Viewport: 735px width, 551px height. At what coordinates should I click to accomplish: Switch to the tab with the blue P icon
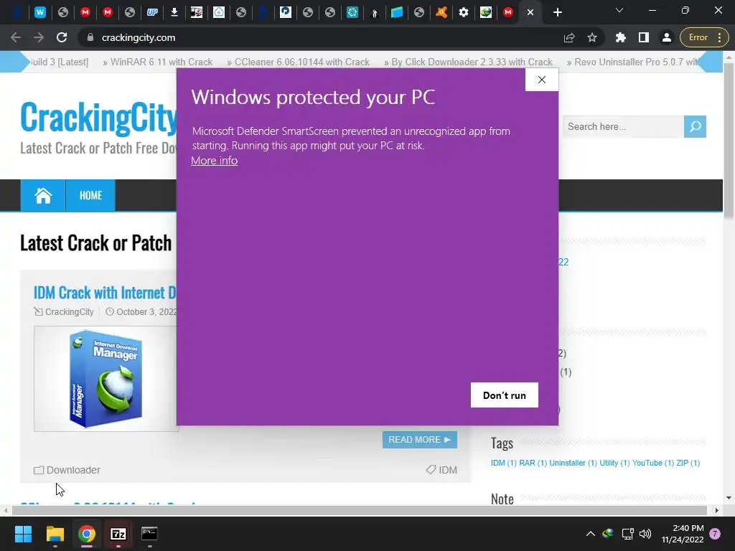coord(286,13)
